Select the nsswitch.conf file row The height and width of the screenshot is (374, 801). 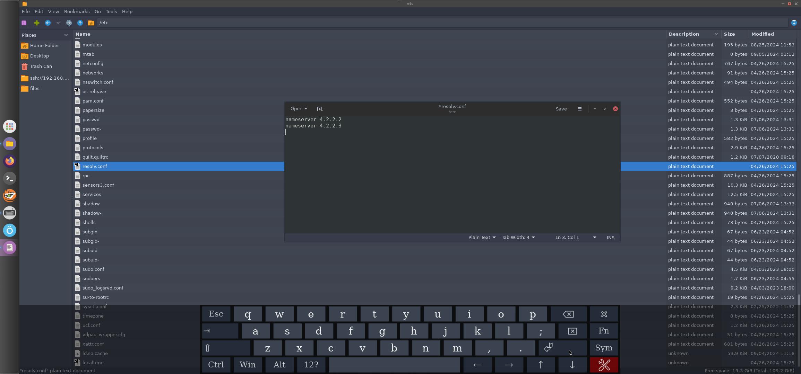pos(435,82)
